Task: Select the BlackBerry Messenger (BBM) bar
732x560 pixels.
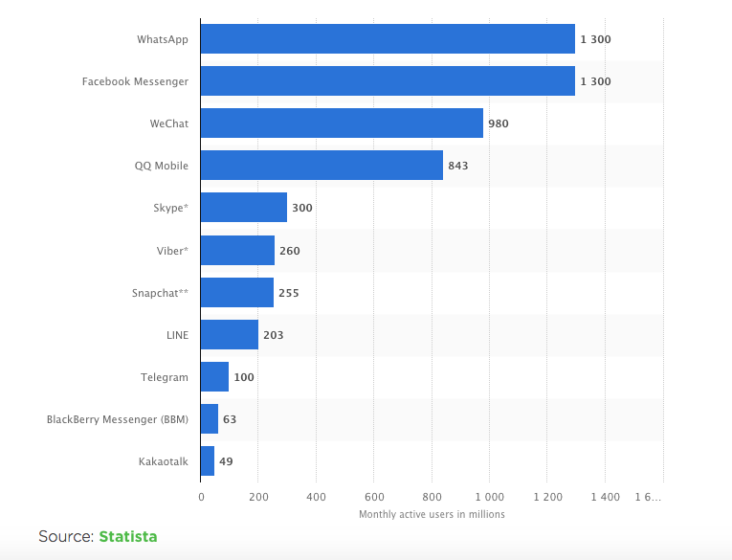Action: click(x=210, y=418)
